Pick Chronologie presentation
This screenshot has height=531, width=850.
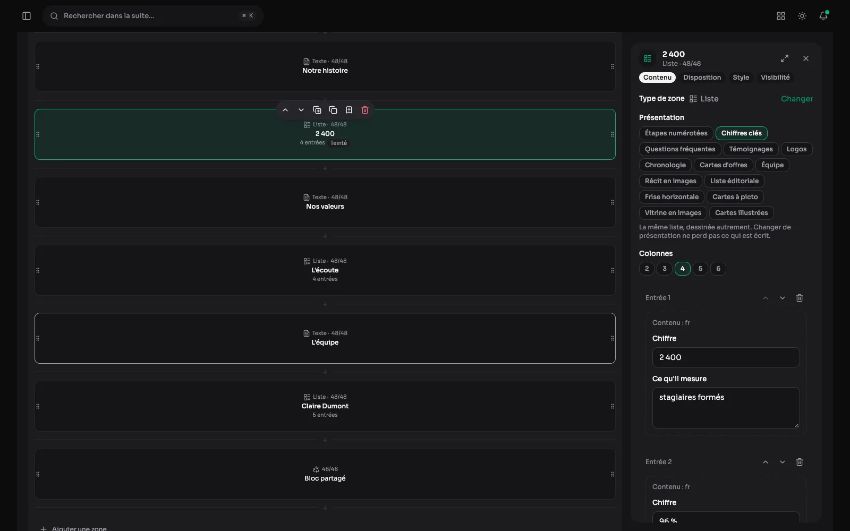click(x=665, y=165)
